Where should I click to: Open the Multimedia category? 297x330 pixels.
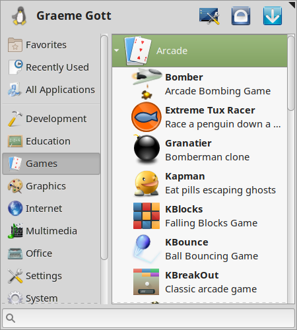[x=51, y=231]
